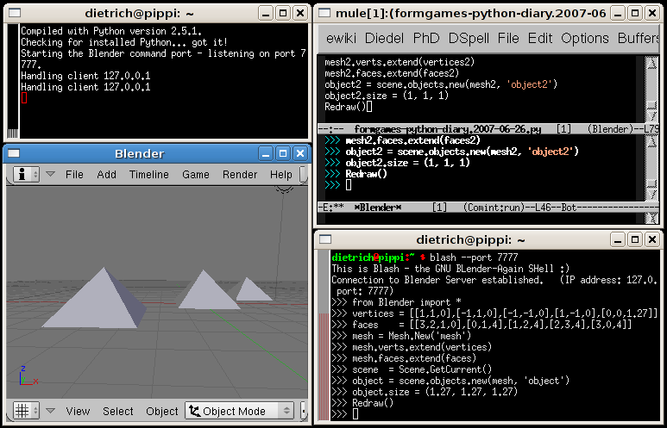Open the DSpell menu in Emacs
This screenshot has height=428, width=667.
point(469,39)
